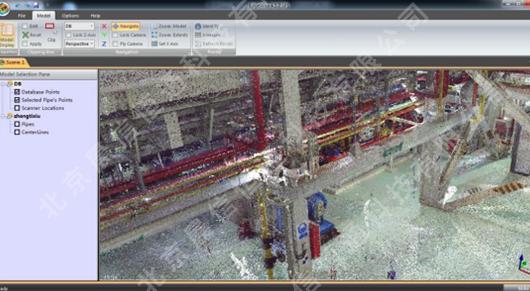530x291 pixels.
Task: Enable the Lock Camera checkbox
Action: pos(115,35)
